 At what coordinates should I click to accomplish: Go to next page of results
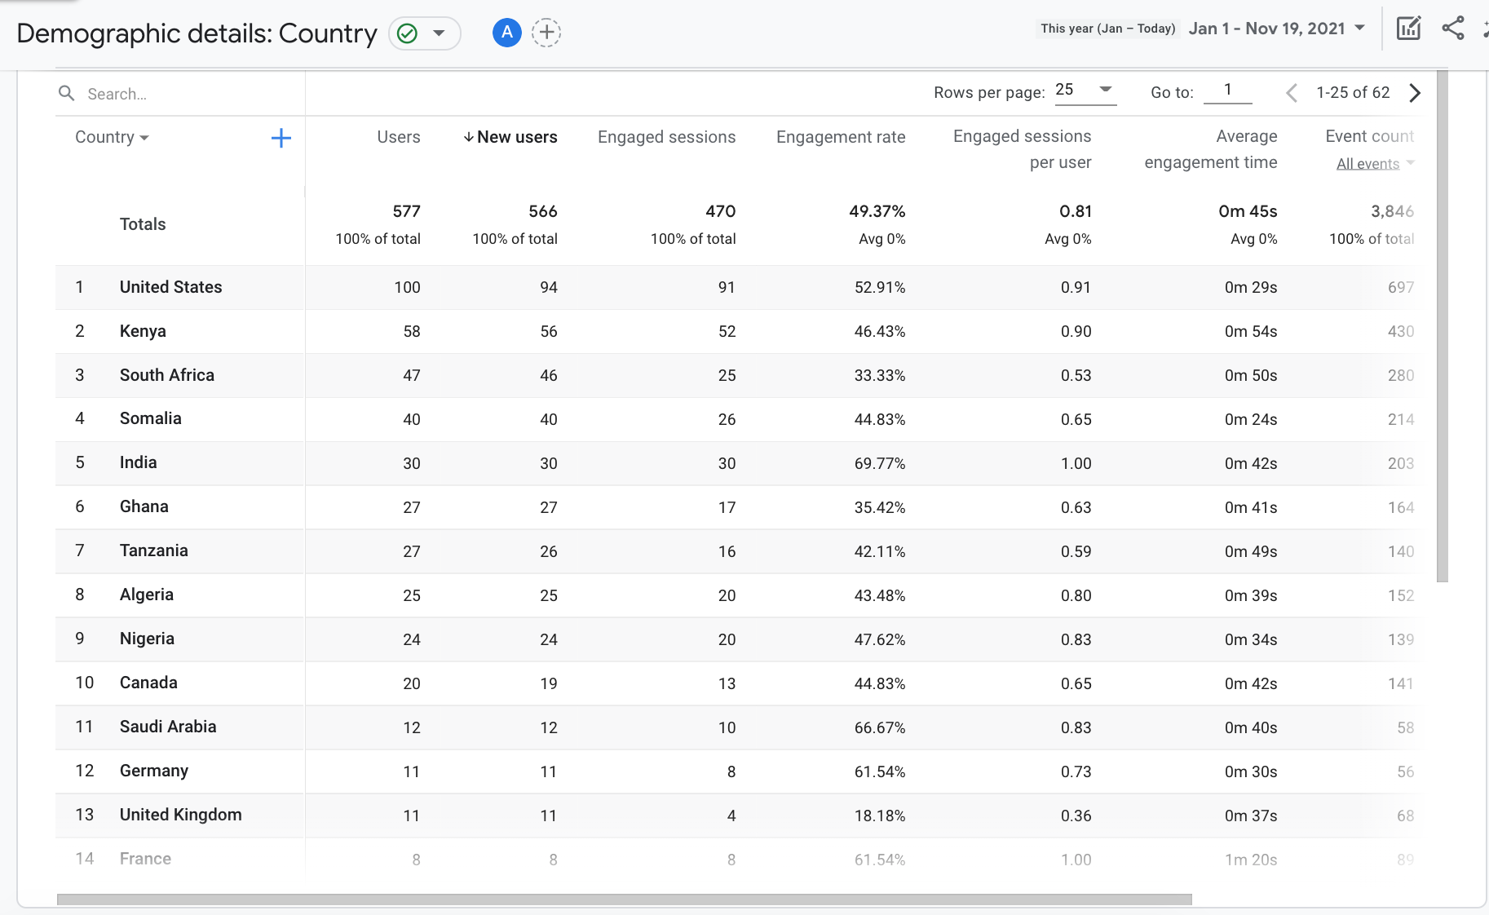click(x=1415, y=93)
